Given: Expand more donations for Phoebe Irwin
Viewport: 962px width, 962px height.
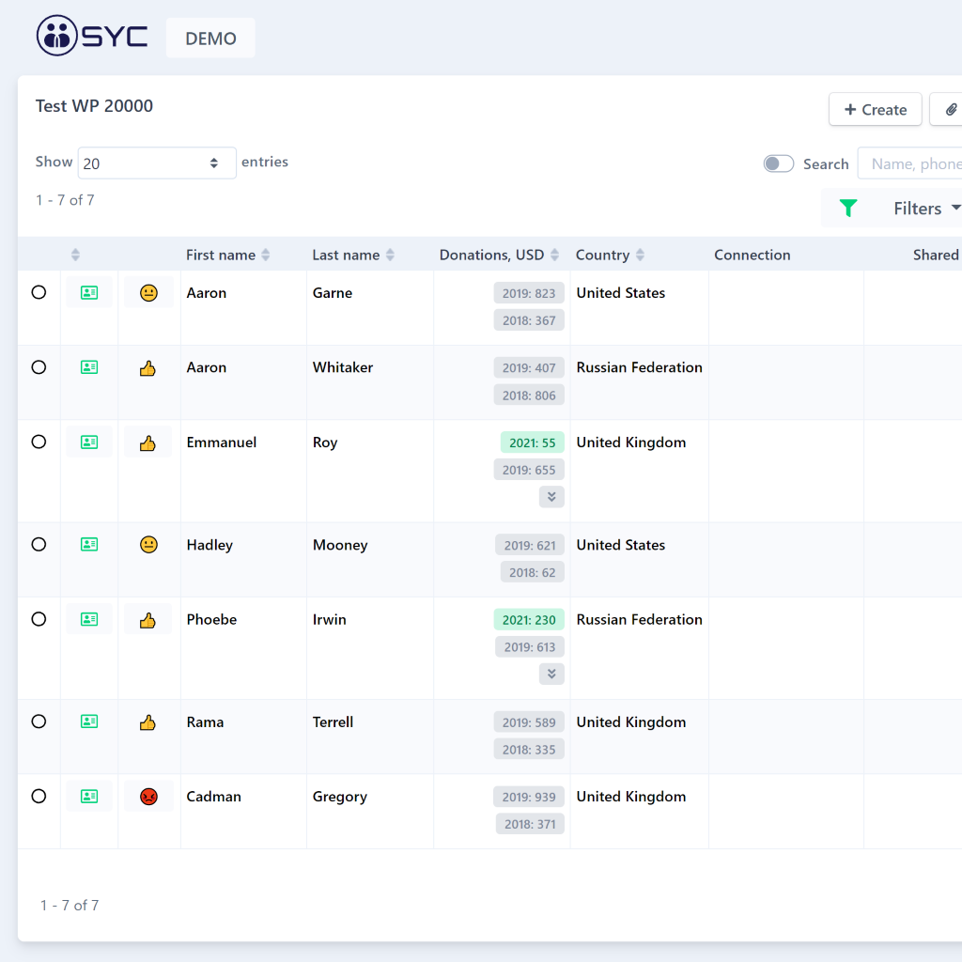Looking at the screenshot, I should click(x=551, y=674).
